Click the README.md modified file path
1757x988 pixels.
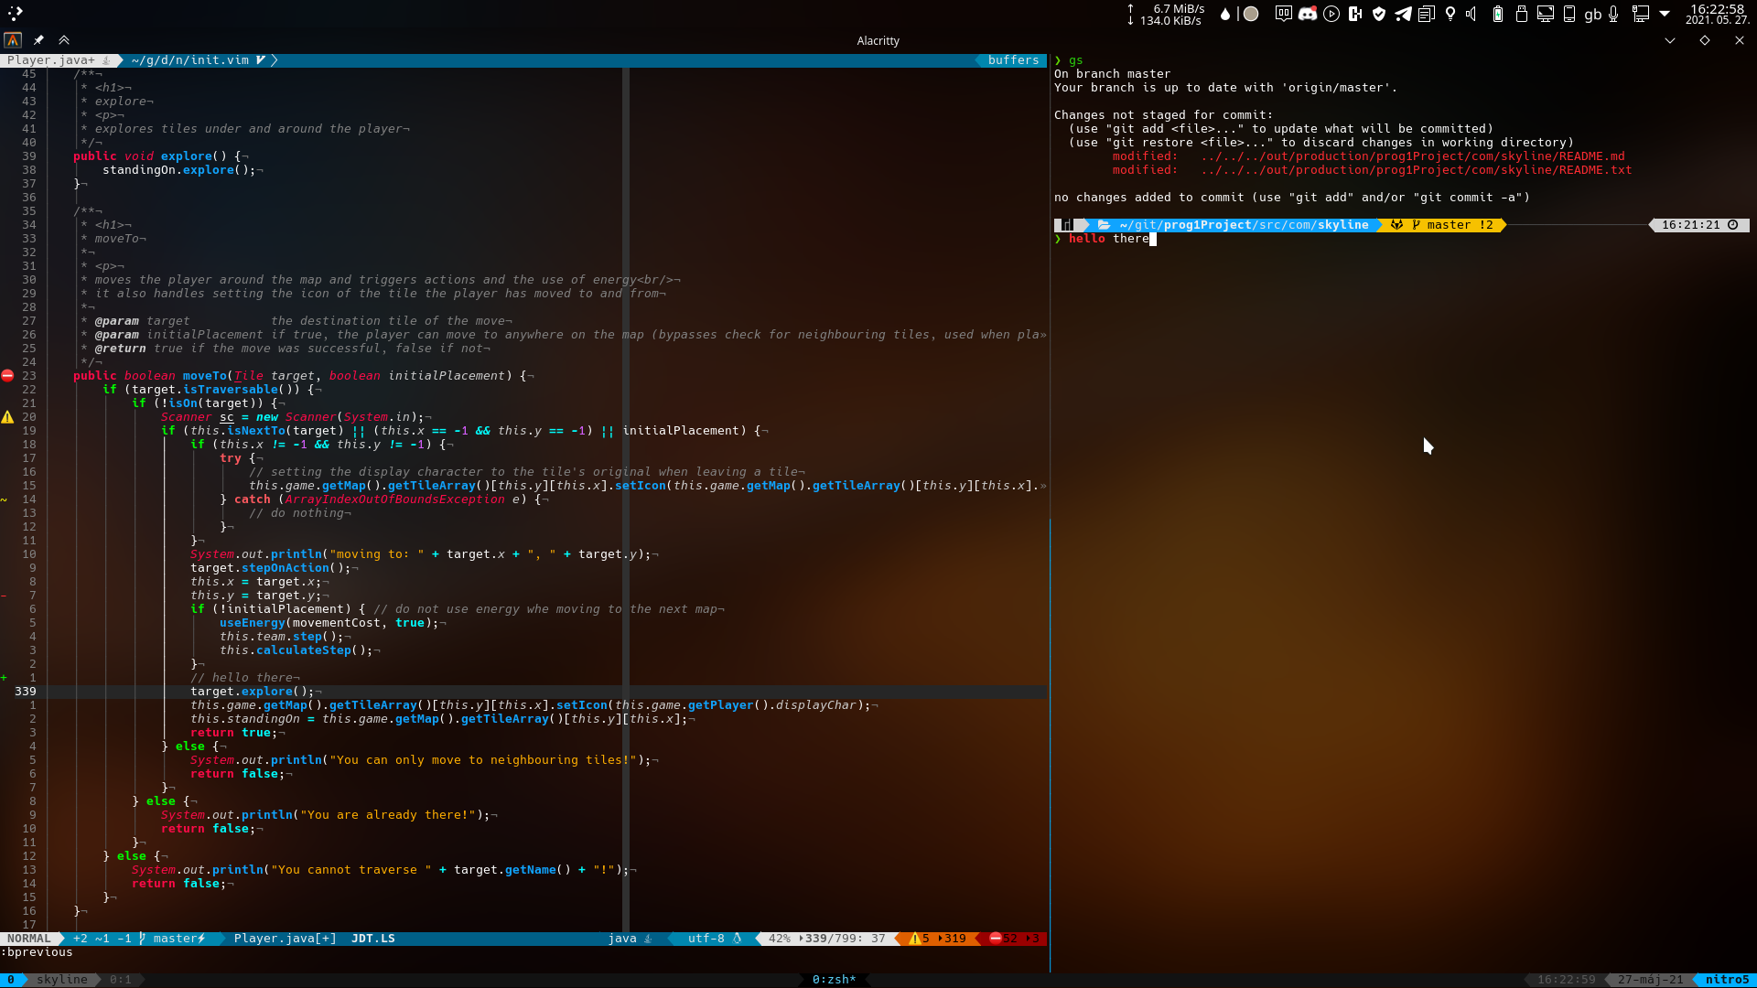(x=1412, y=156)
